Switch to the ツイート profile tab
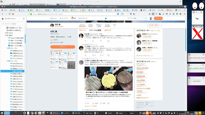The width and height of the screenshot is (205, 115). point(82,30)
